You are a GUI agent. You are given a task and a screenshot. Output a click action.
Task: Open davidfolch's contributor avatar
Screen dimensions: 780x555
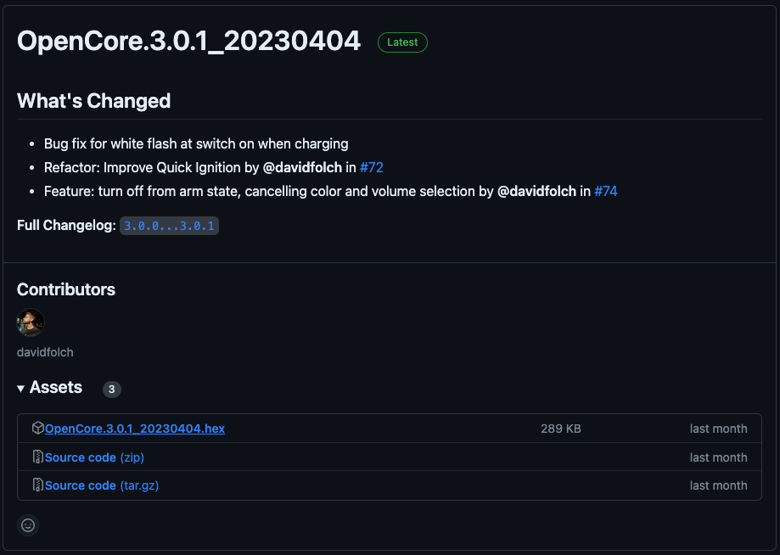tap(31, 322)
